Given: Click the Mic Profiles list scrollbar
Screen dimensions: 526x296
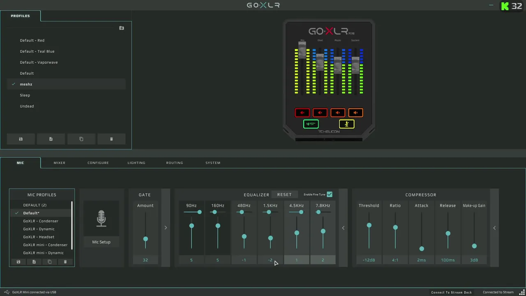Looking at the screenshot, I should pyautogui.click(x=72, y=225).
